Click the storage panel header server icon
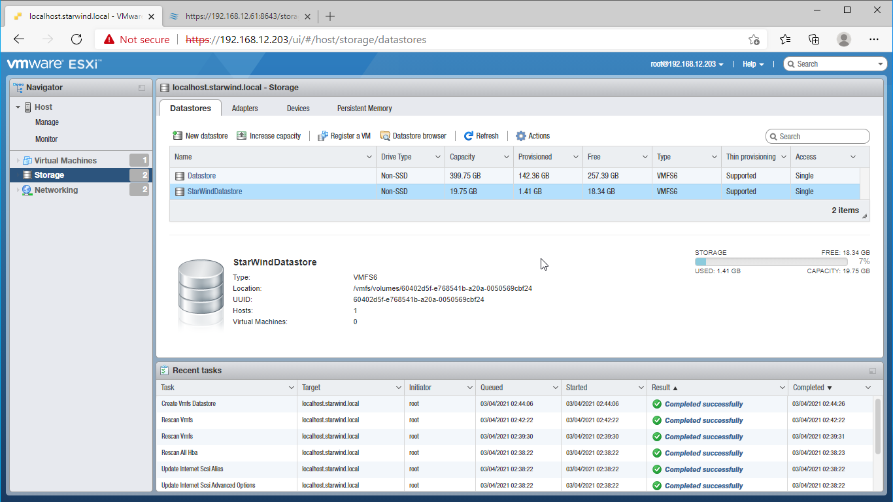 165,87
